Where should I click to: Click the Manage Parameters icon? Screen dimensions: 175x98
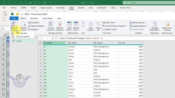pyautogui.click(x=155, y=24)
